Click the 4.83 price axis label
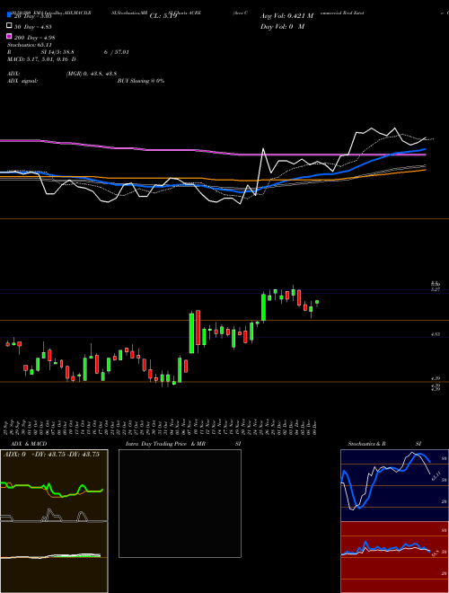 (436, 334)
